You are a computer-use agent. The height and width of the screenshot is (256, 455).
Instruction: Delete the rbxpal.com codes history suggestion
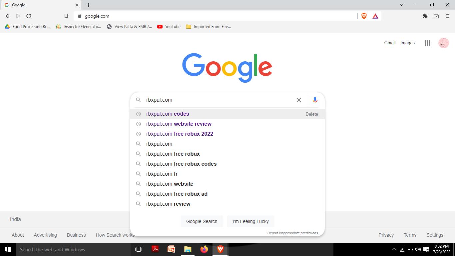(x=312, y=114)
